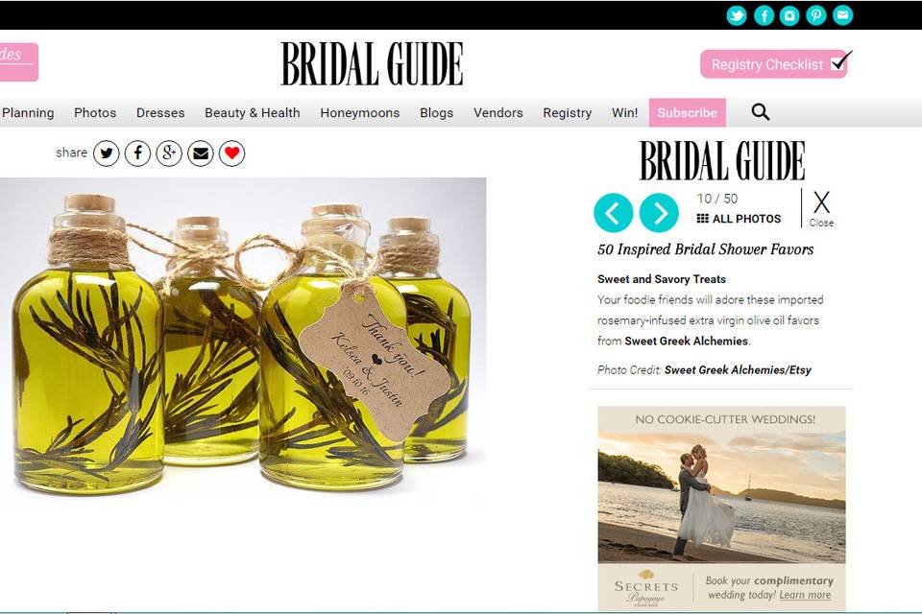
Task: Open the Facebook icon in top bar
Action: coord(764,15)
